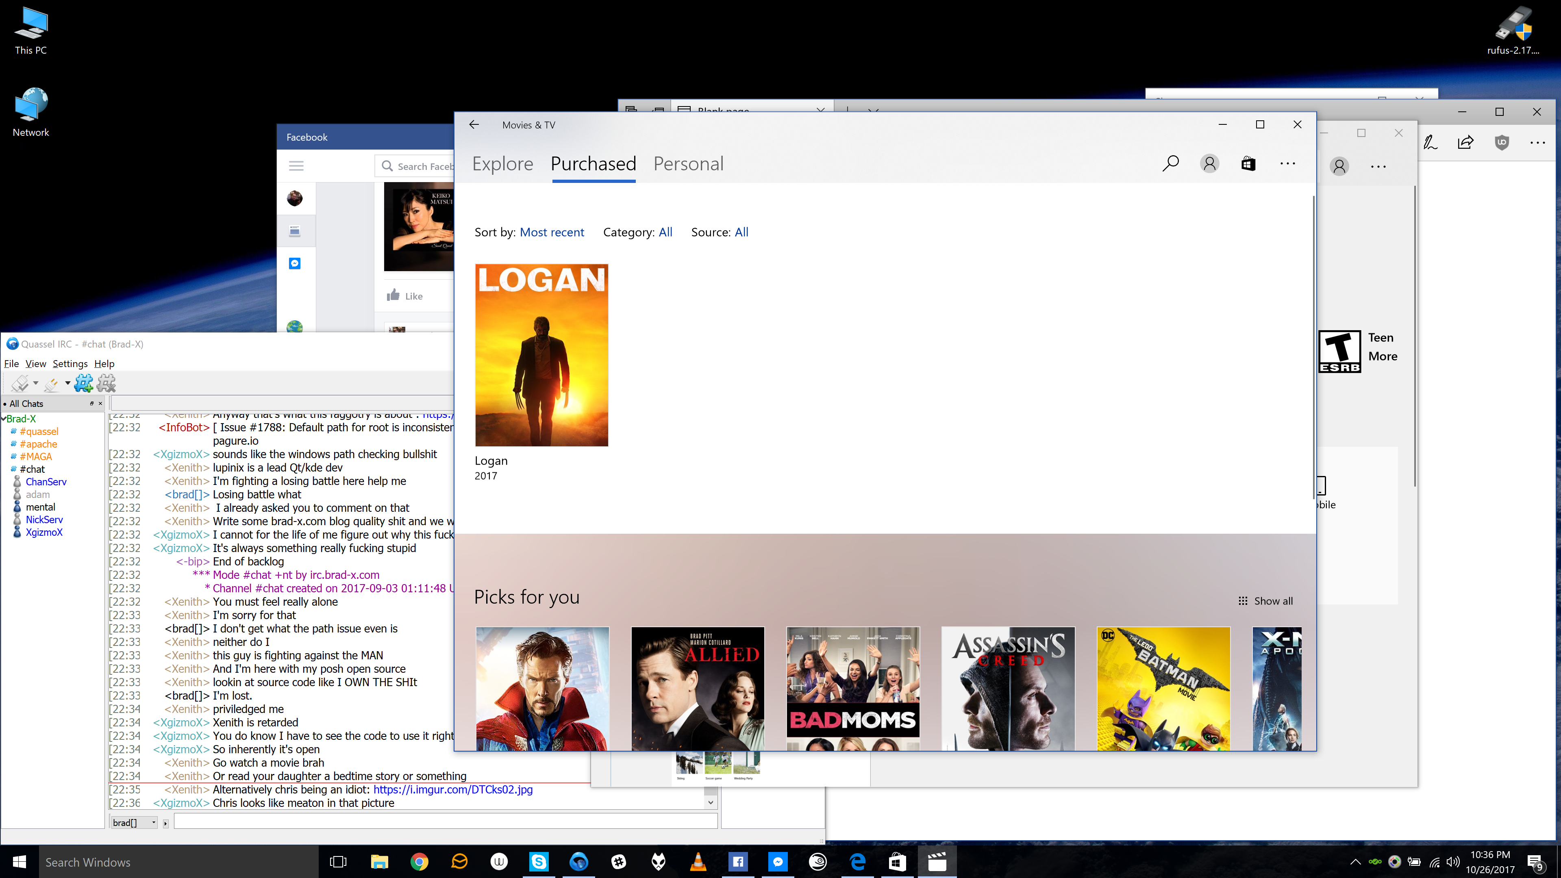Show hidden system tray icons
The width and height of the screenshot is (1561, 878).
1356,862
